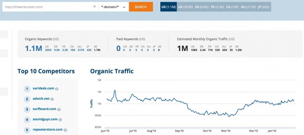Select the US (1.1M) country tab
304x135 pixels.
pos(169,7)
